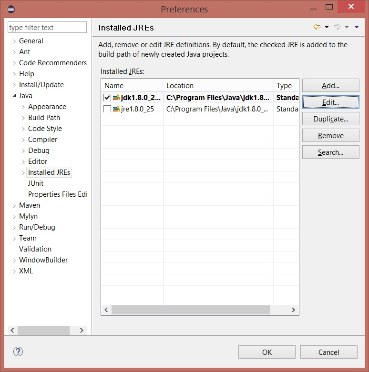Viewport: 369px width, 372px height.
Task: Collapse the Java tree node
Action: coord(14,96)
